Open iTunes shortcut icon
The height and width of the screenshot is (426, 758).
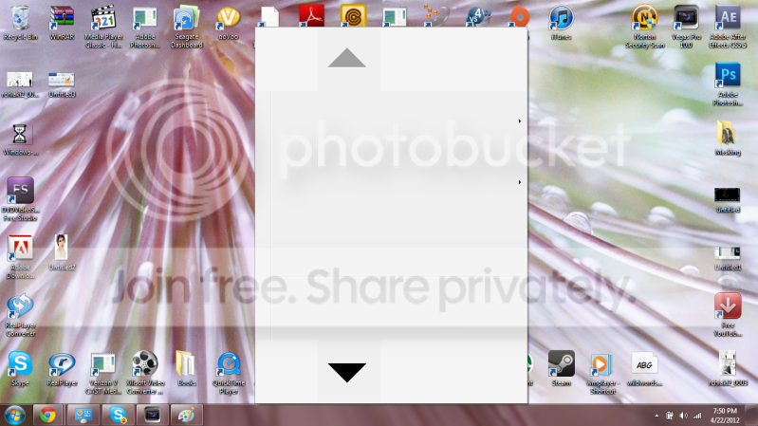click(x=561, y=23)
